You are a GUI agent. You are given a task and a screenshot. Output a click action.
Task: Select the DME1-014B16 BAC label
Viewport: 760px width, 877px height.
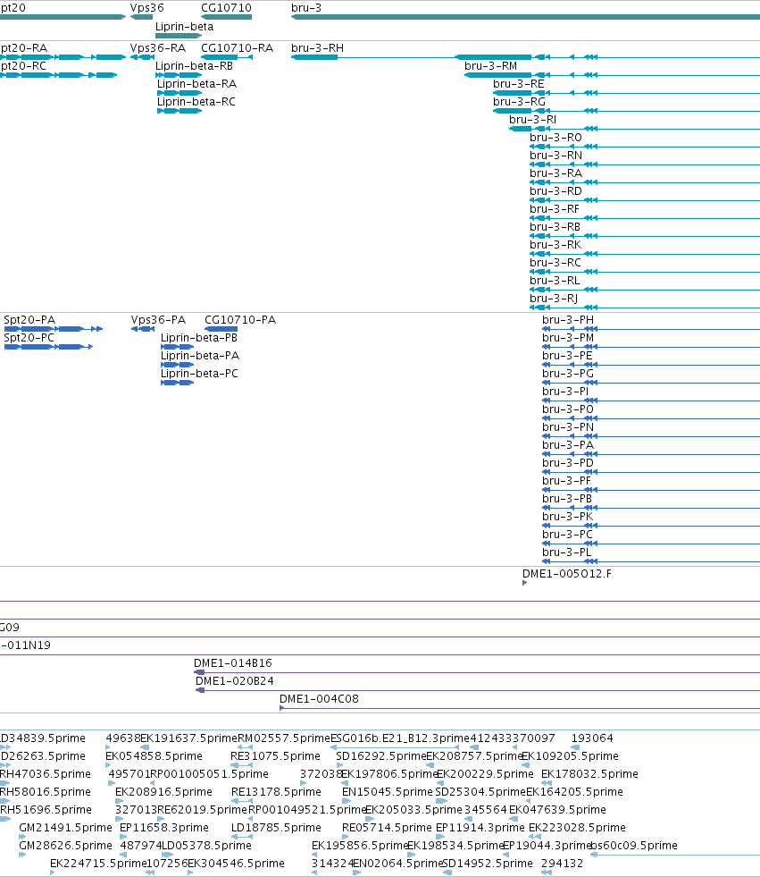tap(233, 663)
